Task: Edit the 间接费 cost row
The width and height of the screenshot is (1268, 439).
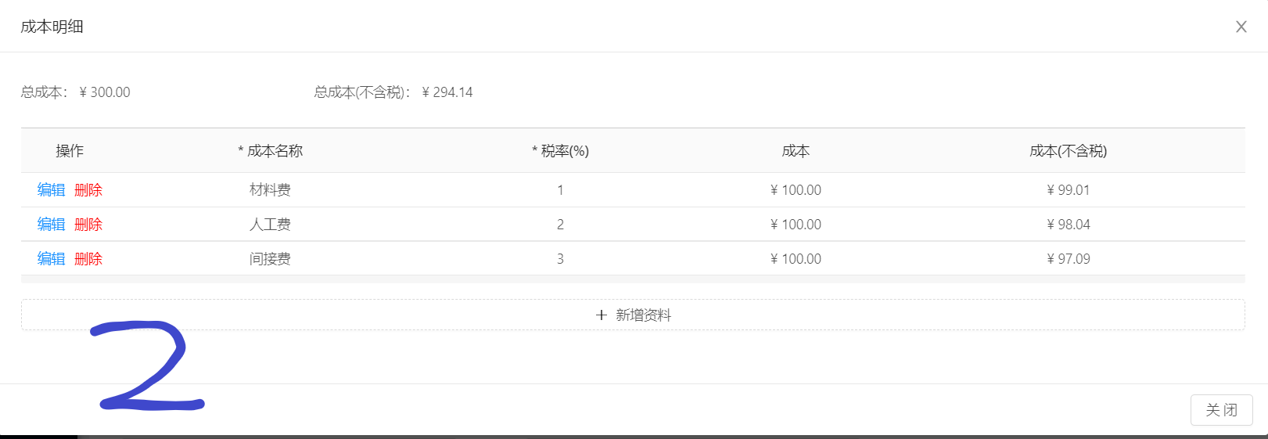Action: tap(52, 259)
